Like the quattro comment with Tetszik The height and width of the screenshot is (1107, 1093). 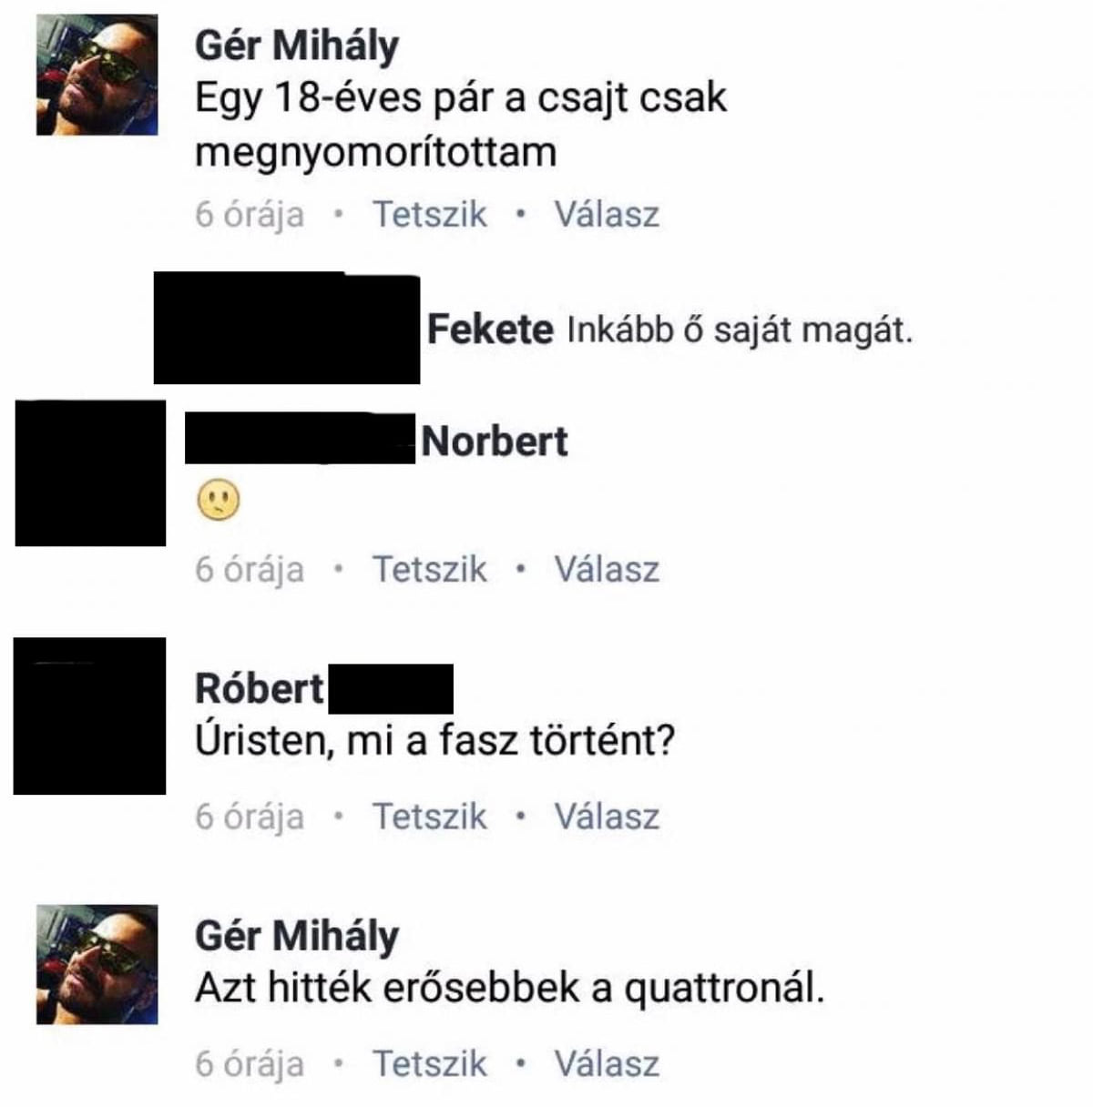tap(430, 1063)
